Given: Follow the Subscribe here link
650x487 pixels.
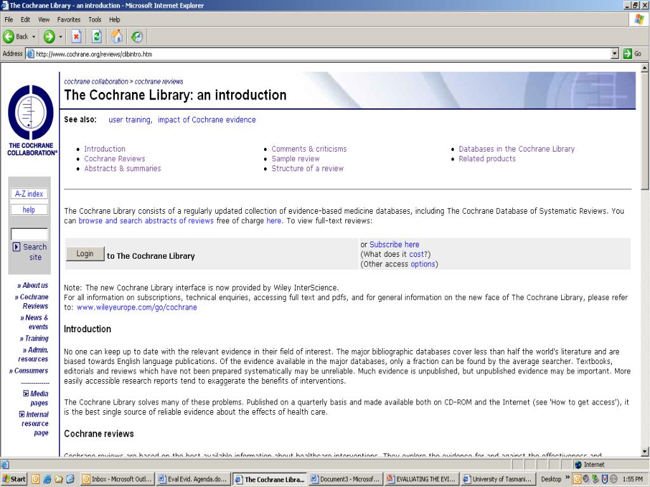Looking at the screenshot, I should tap(394, 244).
